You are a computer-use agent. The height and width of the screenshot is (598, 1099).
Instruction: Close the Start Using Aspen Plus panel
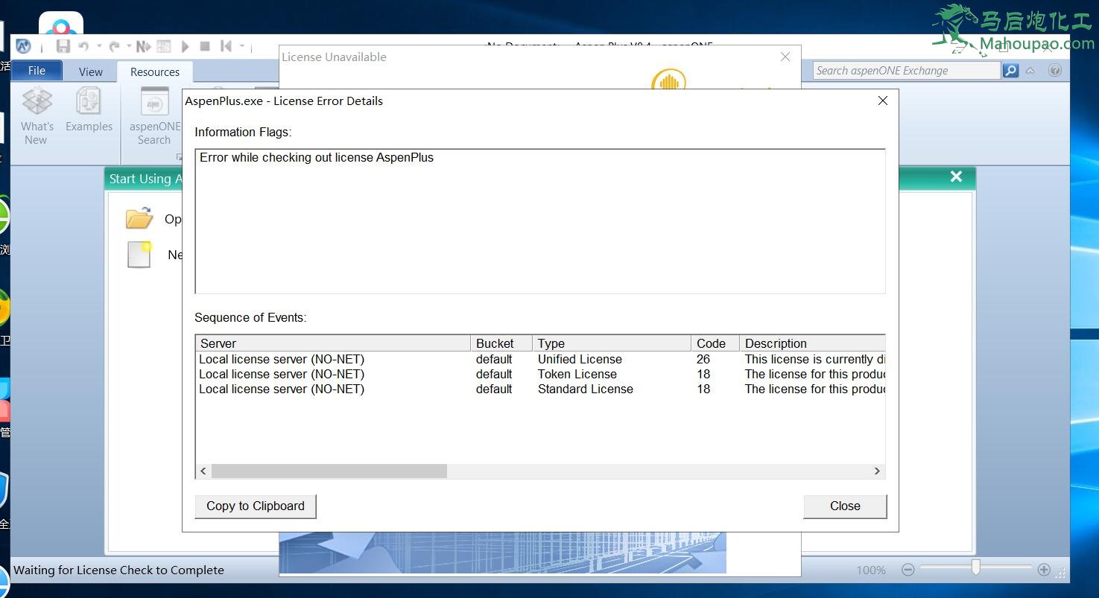pos(957,176)
